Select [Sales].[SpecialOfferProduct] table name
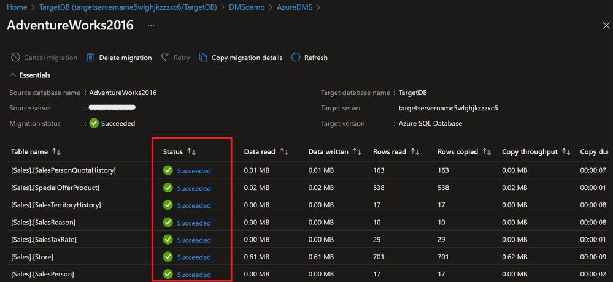 pyautogui.click(x=55, y=188)
